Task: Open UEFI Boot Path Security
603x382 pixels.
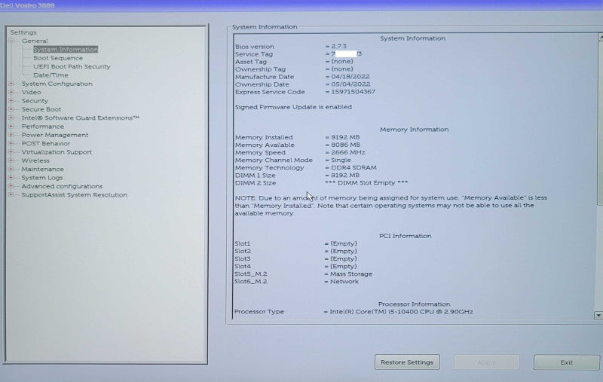Action: [x=72, y=66]
